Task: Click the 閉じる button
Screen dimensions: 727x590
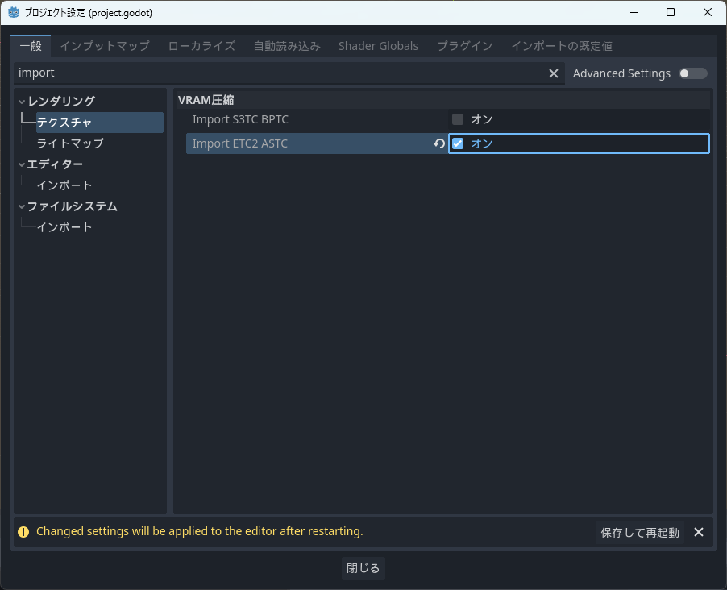Action: pos(363,568)
